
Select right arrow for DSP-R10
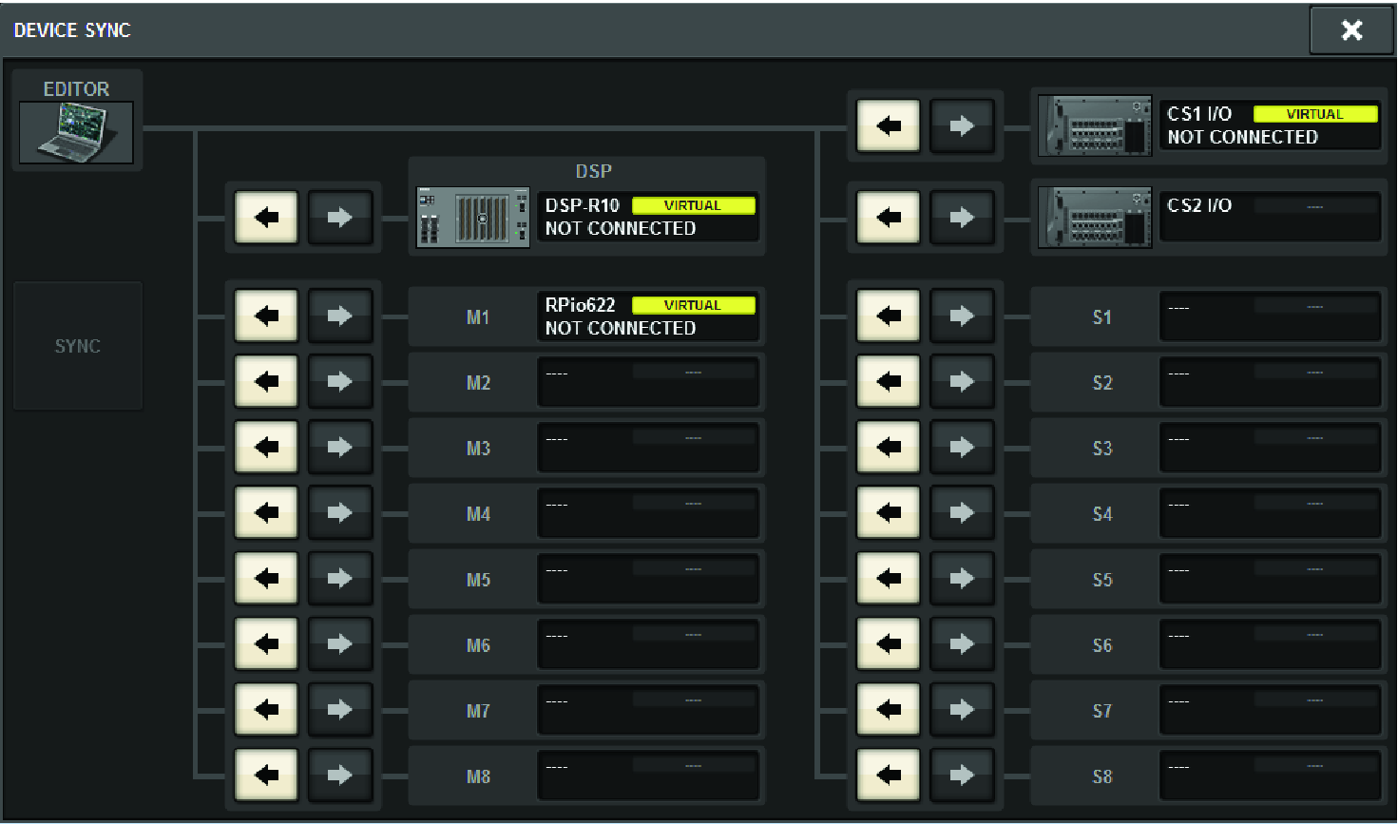(339, 218)
